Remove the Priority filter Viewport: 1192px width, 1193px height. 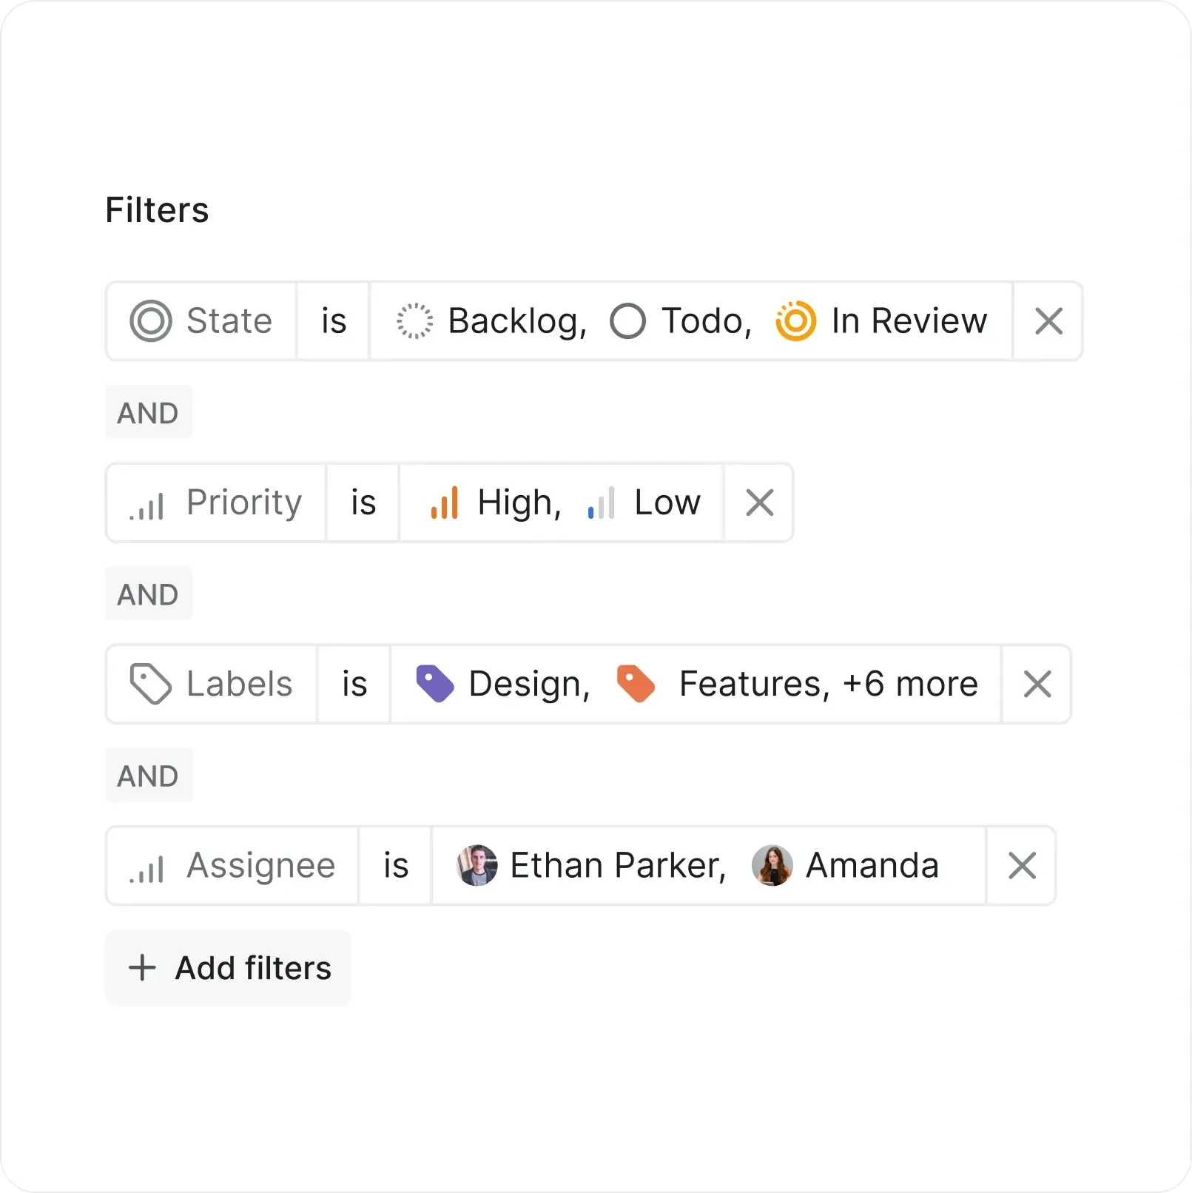click(x=758, y=503)
